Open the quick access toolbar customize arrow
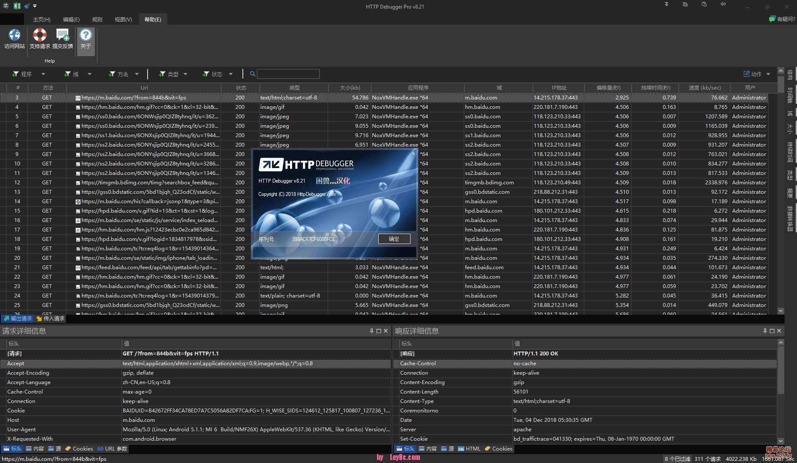This screenshot has height=463, width=797. click(35, 6)
